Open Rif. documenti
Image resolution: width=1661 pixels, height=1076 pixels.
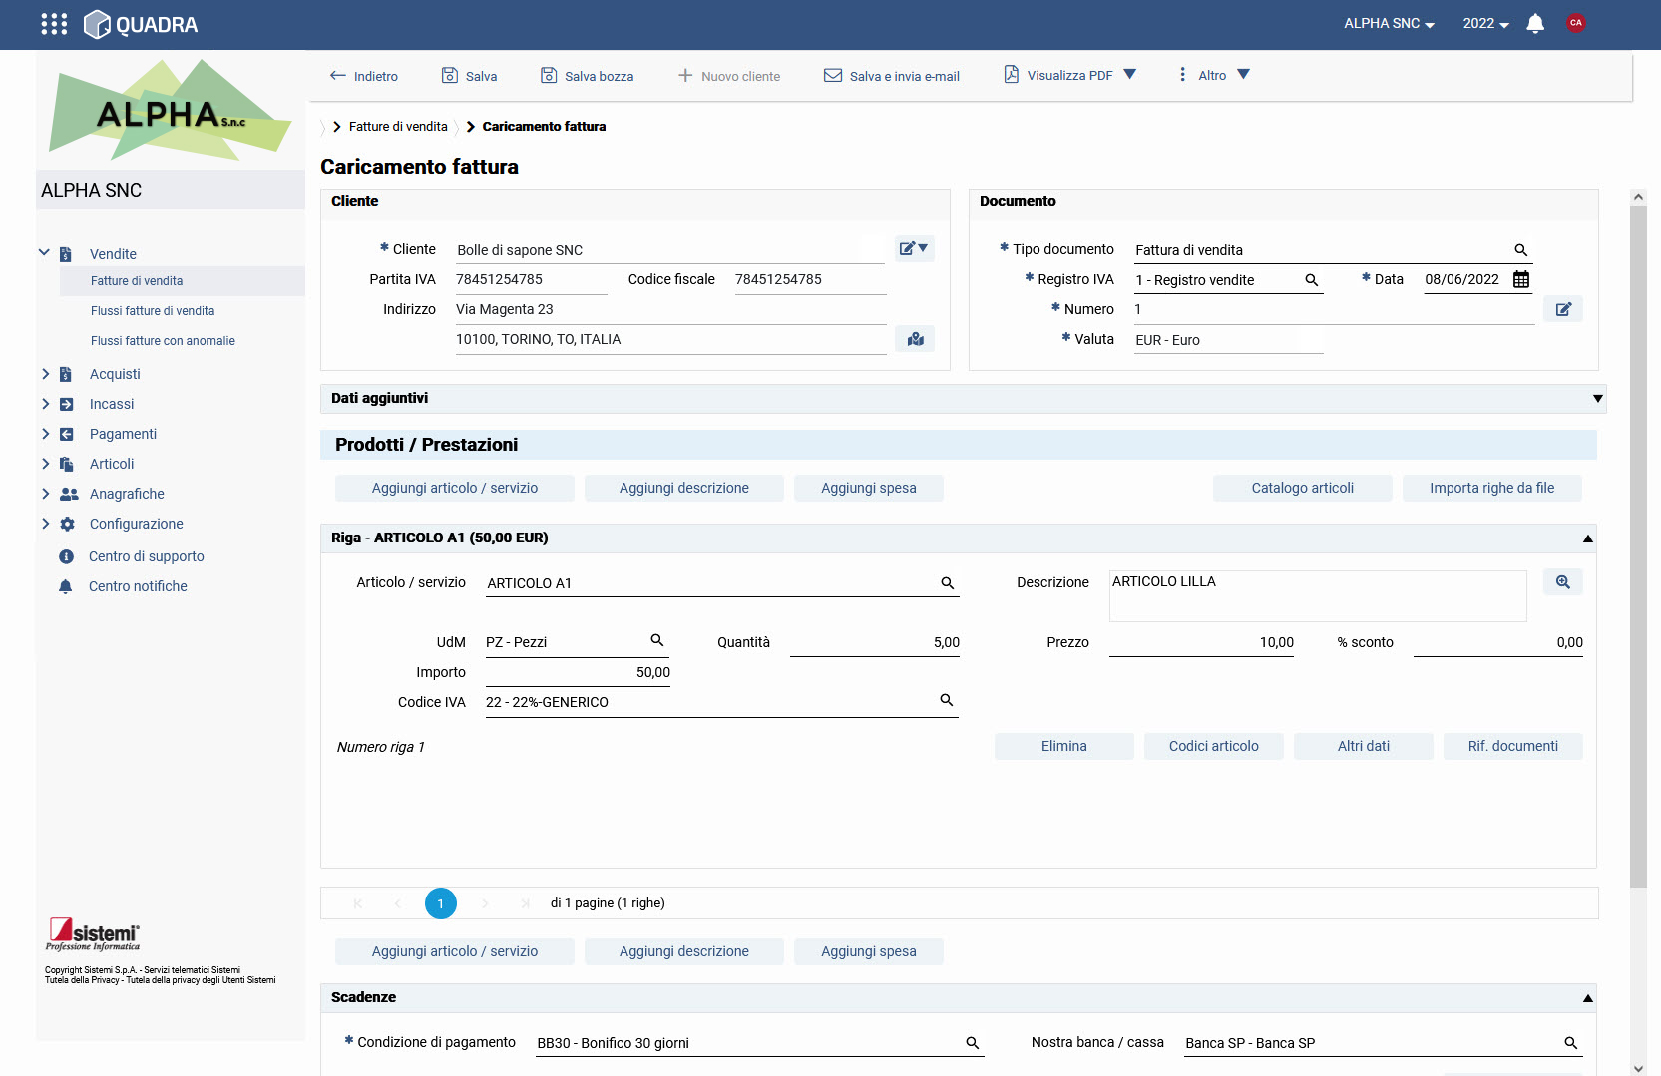[x=1513, y=746]
